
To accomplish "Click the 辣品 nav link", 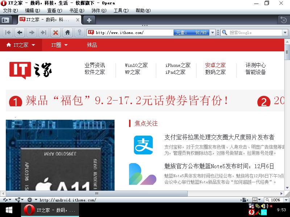I will click(x=92, y=45).
